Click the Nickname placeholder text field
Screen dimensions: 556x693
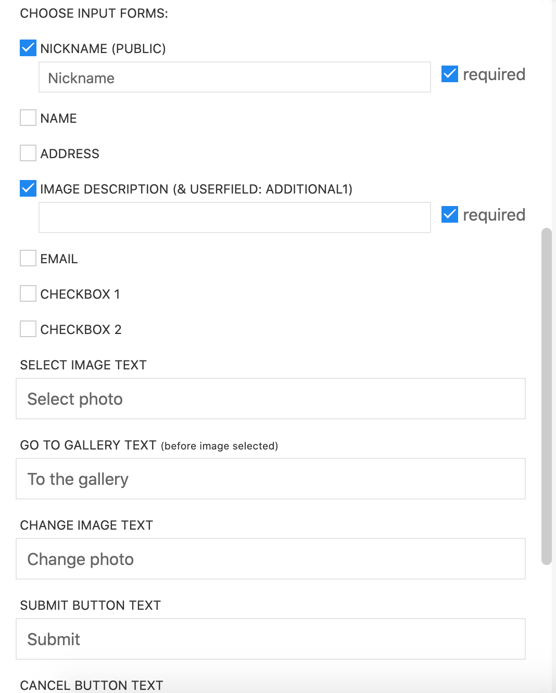234,78
